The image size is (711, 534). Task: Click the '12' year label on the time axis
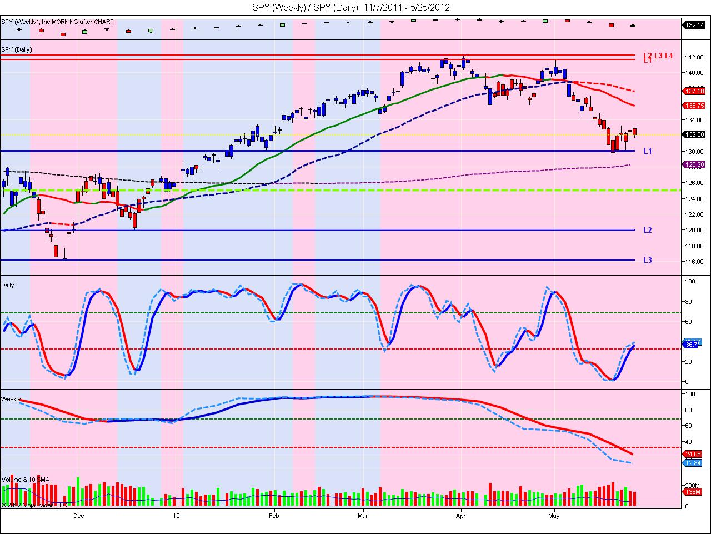pos(177,516)
